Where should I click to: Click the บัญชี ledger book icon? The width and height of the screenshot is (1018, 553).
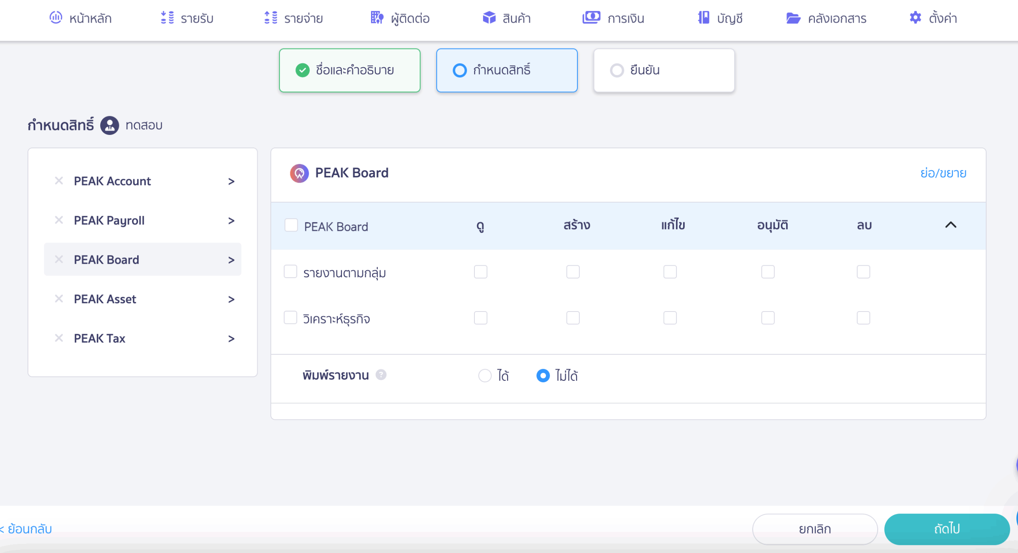pyautogui.click(x=703, y=18)
